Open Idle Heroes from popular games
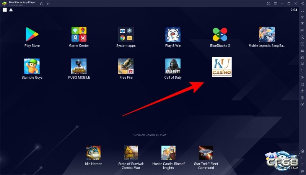Screen dimensions: 306x175 point(93,153)
